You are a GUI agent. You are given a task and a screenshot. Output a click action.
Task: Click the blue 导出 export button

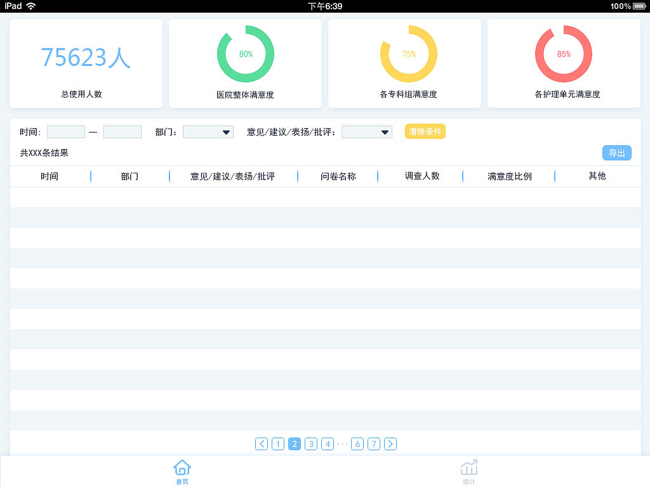[616, 153]
